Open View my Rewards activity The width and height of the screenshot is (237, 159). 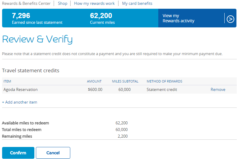click(x=179, y=18)
